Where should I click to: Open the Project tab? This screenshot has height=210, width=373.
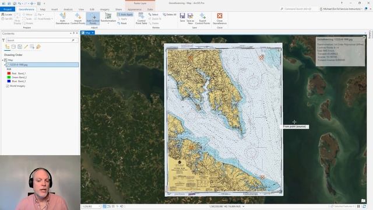click(8, 9)
